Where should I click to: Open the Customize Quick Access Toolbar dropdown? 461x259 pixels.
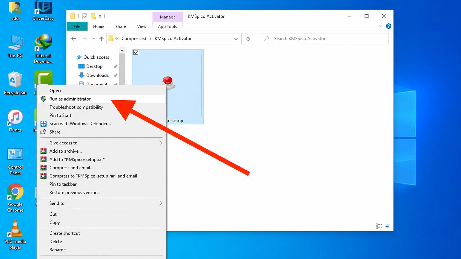100,17
